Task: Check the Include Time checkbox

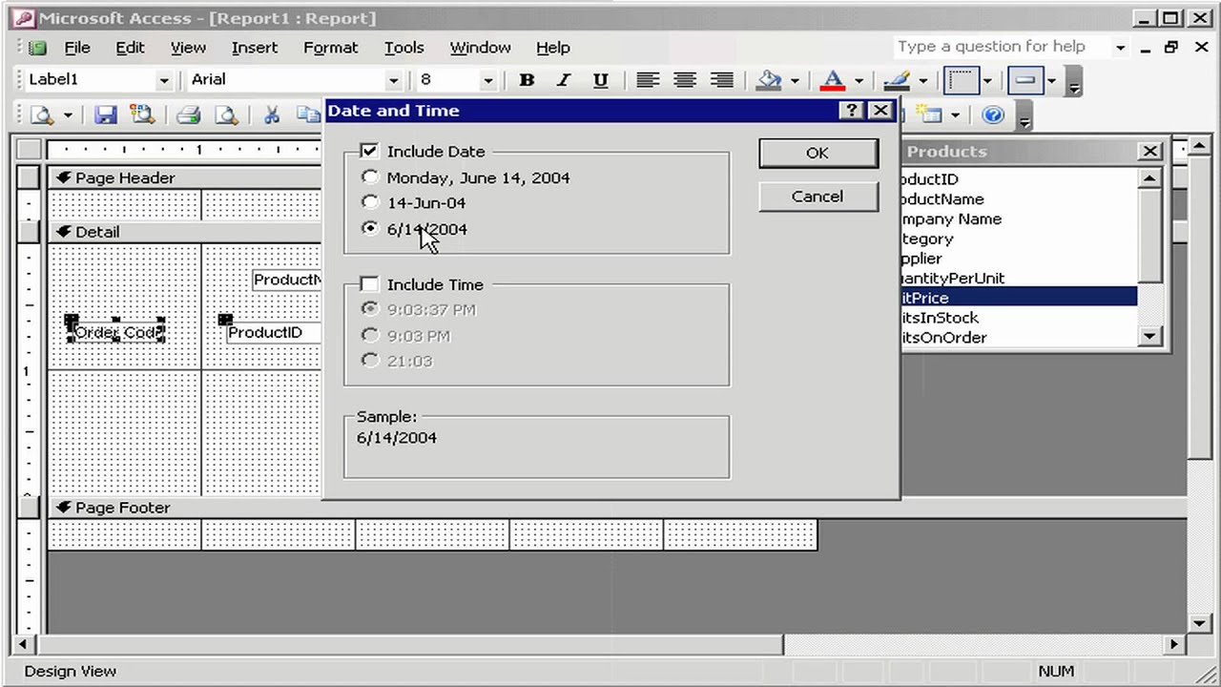Action: (369, 284)
